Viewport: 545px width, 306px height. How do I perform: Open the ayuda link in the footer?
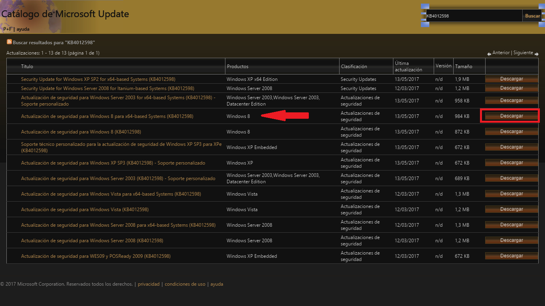click(217, 284)
